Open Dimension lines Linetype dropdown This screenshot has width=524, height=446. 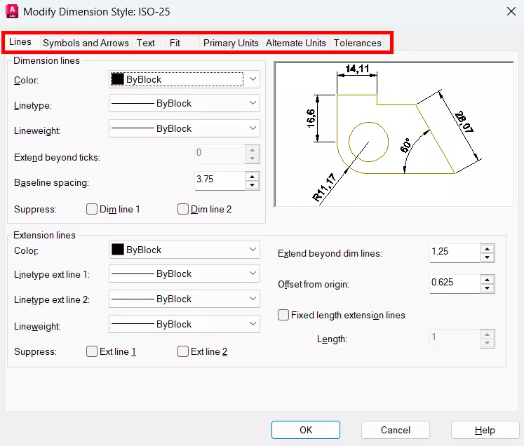pyautogui.click(x=184, y=103)
